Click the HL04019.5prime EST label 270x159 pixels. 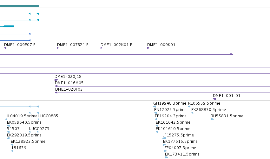pos(21,116)
